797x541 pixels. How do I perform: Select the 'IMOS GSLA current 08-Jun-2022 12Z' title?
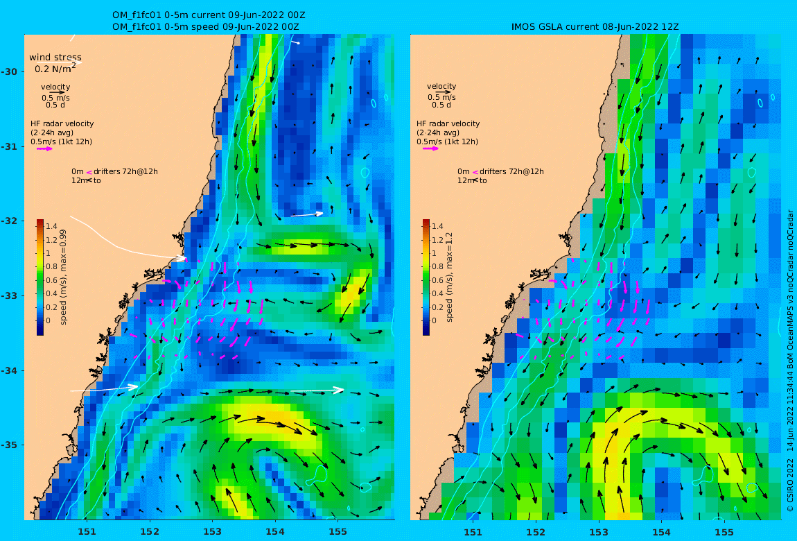click(x=595, y=27)
